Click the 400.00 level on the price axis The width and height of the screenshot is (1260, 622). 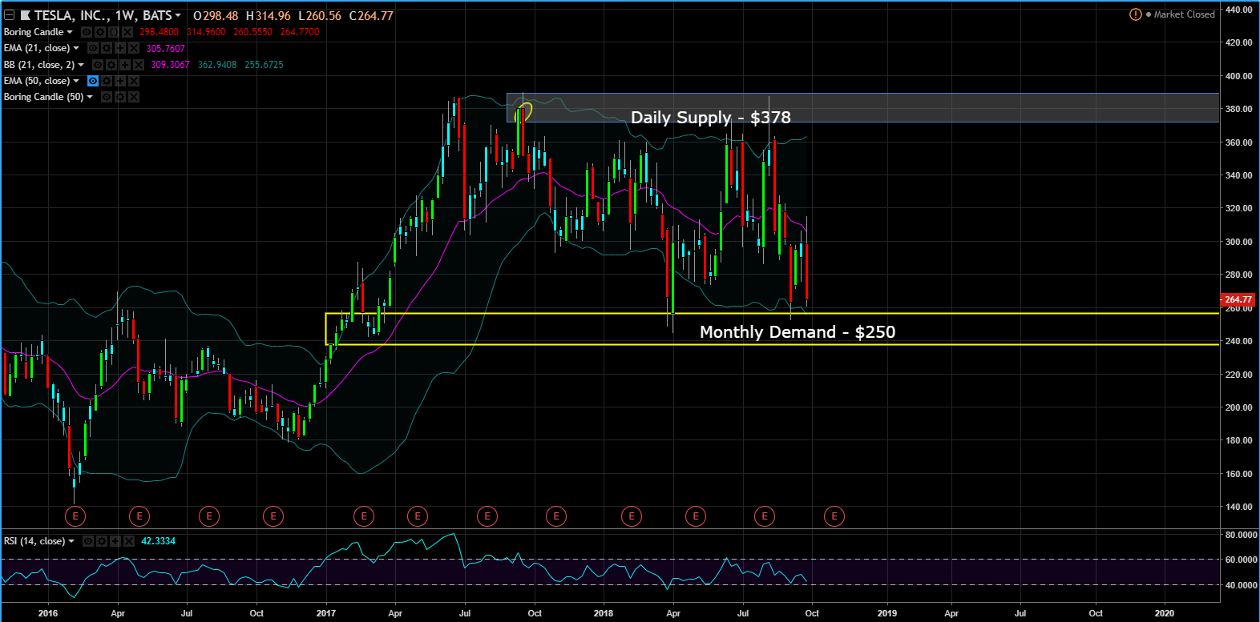(x=1238, y=76)
